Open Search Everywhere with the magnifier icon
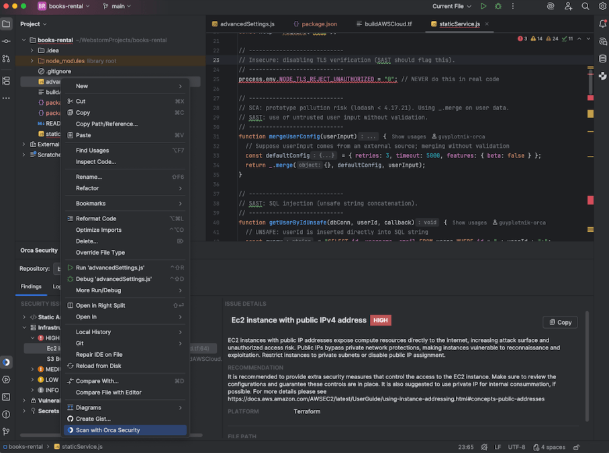This screenshot has height=453, width=609. click(585, 6)
